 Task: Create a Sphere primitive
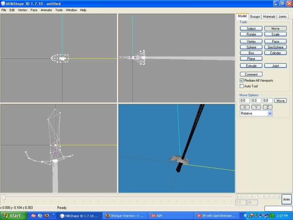(x=251, y=47)
